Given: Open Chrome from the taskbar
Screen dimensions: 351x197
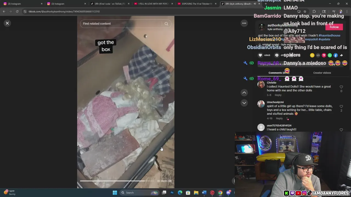Looking at the screenshot, I should (220, 193).
